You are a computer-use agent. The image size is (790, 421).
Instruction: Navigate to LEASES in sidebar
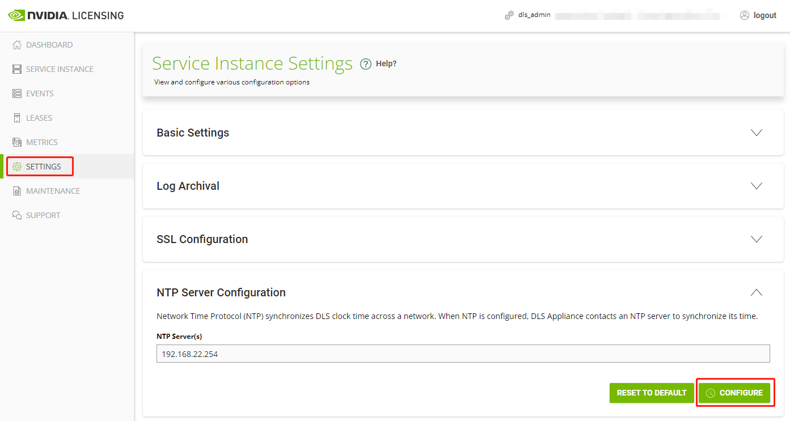point(39,118)
